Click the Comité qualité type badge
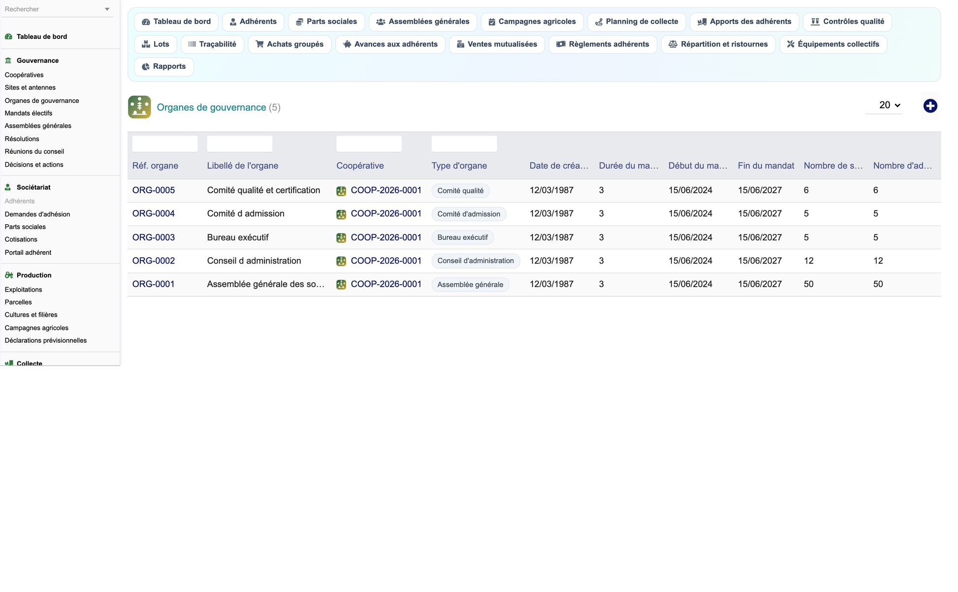Screen dimensions: 958x592 pyautogui.click(x=460, y=191)
